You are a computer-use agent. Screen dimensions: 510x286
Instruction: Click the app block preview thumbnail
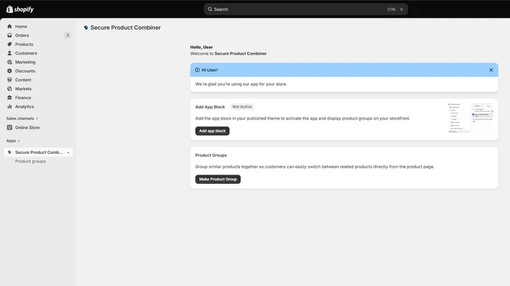coord(470,118)
